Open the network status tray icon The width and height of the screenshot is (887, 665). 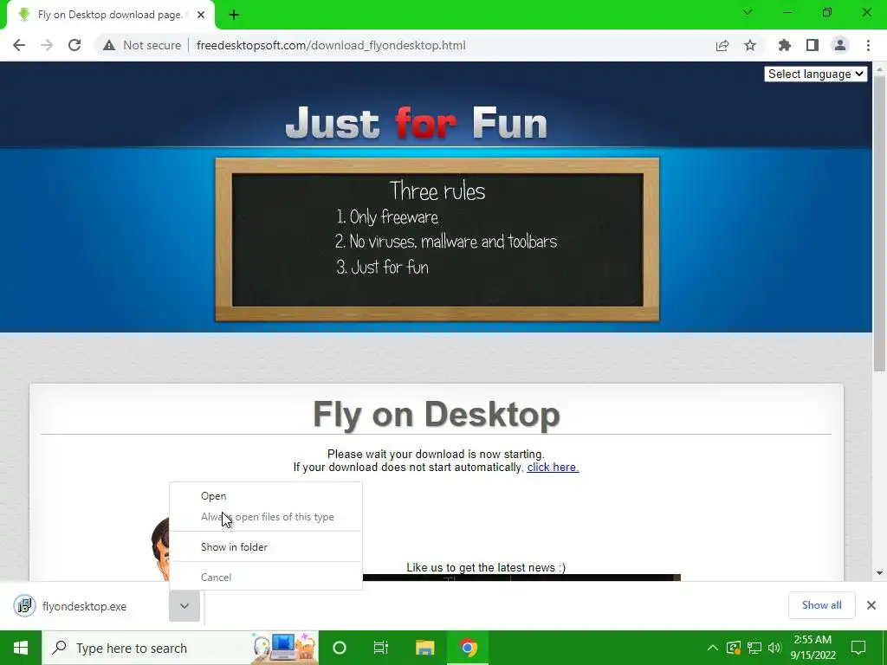click(x=754, y=648)
